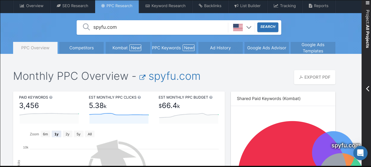
Task: Expand the Project sidebar with the chevron
Action: click(x=368, y=89)
